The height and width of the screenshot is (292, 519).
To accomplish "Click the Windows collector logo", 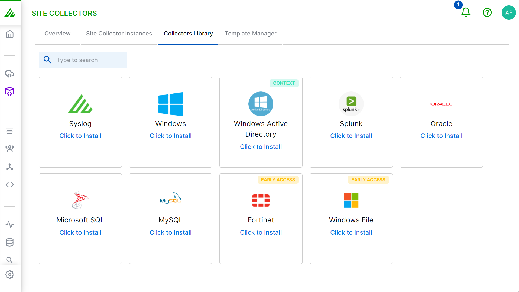I will 170,104.
